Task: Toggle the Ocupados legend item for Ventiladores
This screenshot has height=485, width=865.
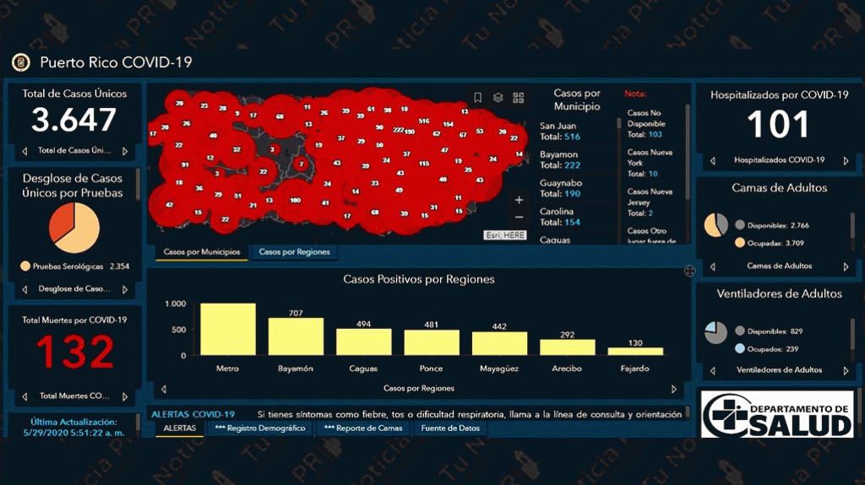Action: pos(740,348)
